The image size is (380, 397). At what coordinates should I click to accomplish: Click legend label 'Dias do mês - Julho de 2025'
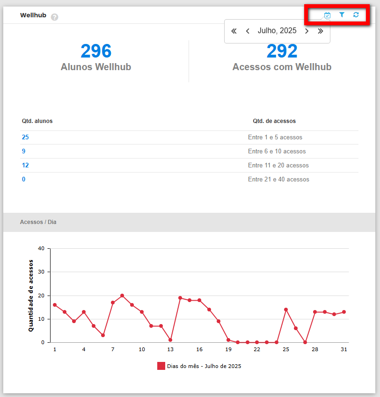[204, 366]
